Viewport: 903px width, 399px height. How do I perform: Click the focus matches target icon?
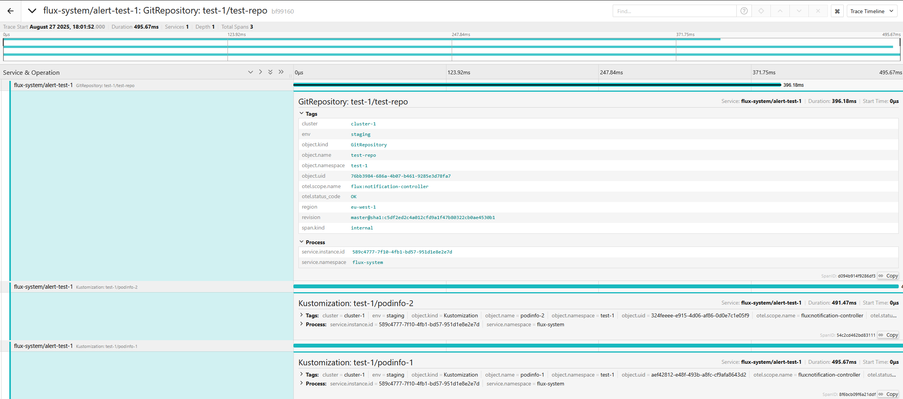[761, 11]
